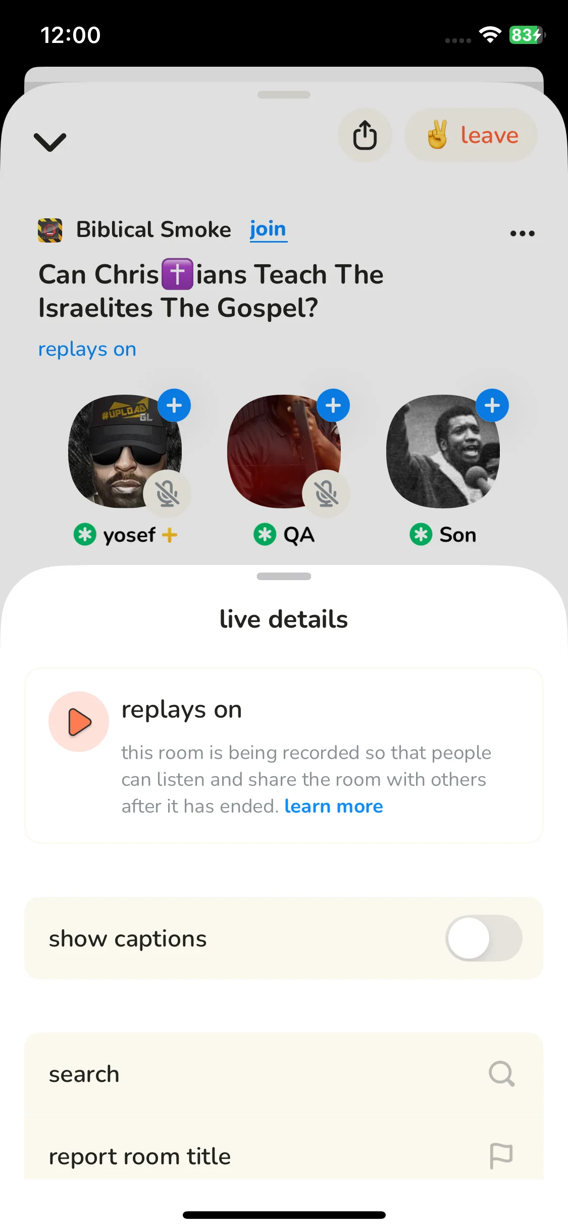This screenshot has width=568, height=1231.
Task: Follow QA using blue plus badge
Action: [333, 405]
